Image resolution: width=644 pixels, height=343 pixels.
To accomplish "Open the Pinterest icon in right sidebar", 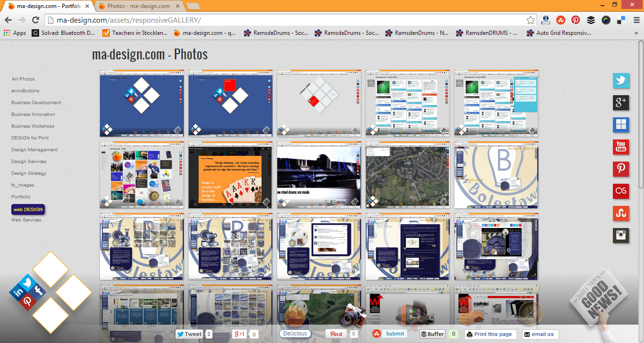I will [621, 169].
